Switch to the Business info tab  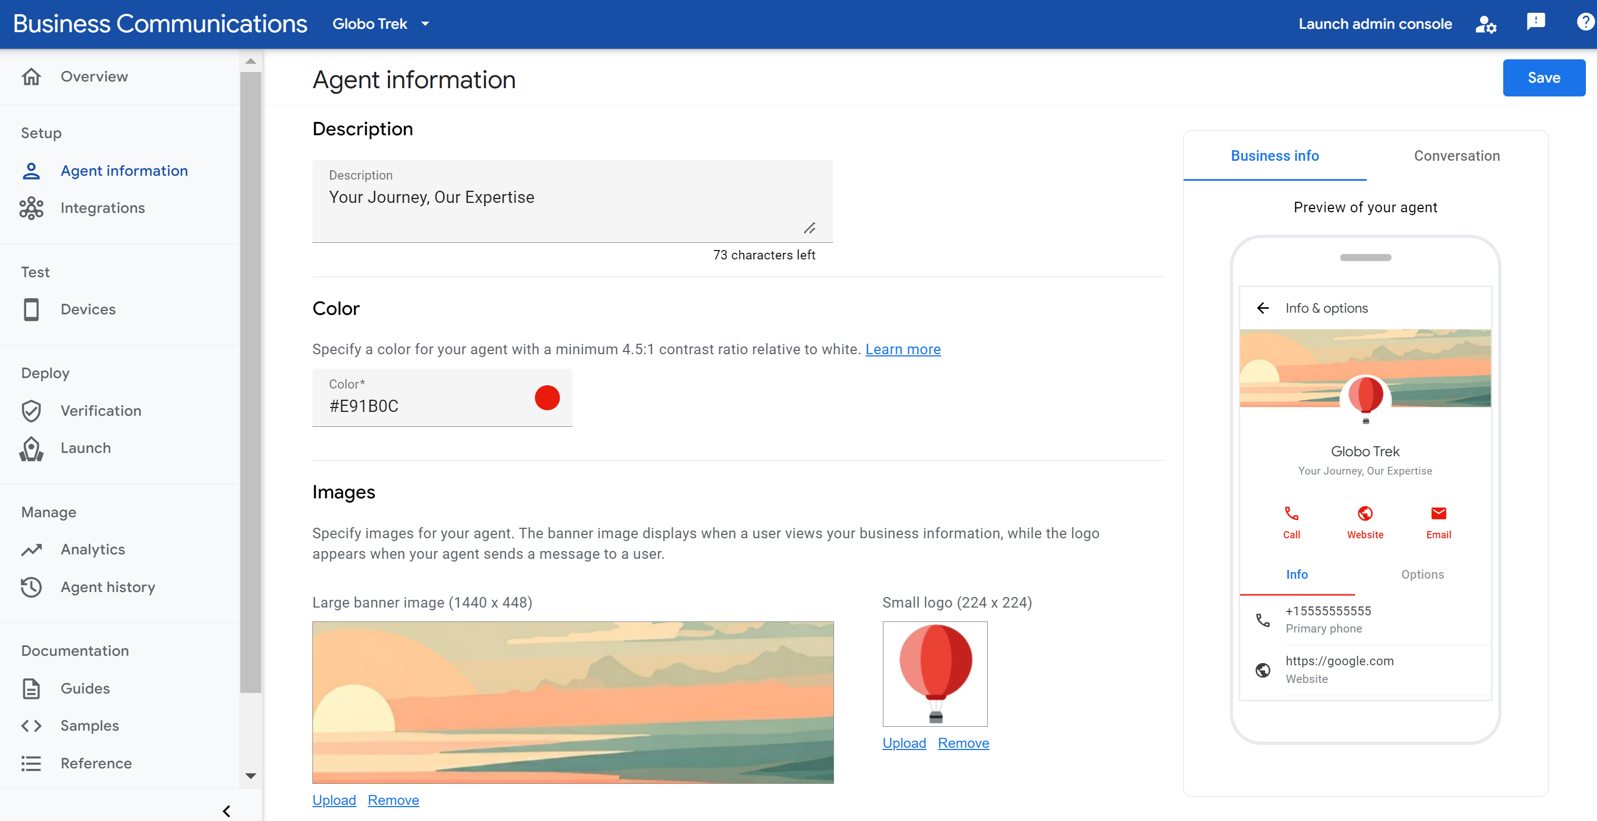pyautogui.click(x=1274, y=155)
